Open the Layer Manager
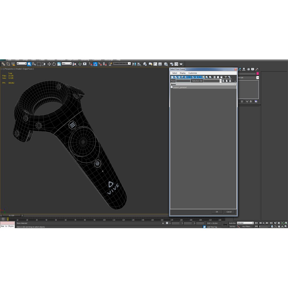 [x=145, y=64]
